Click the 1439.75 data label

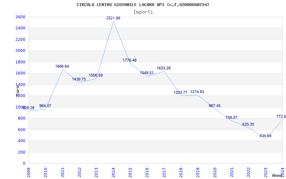point(79,79)
